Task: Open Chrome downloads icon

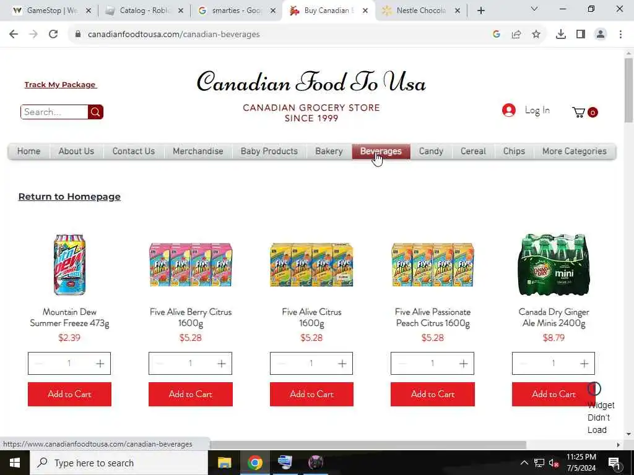Action: click(x=560, y=35)
